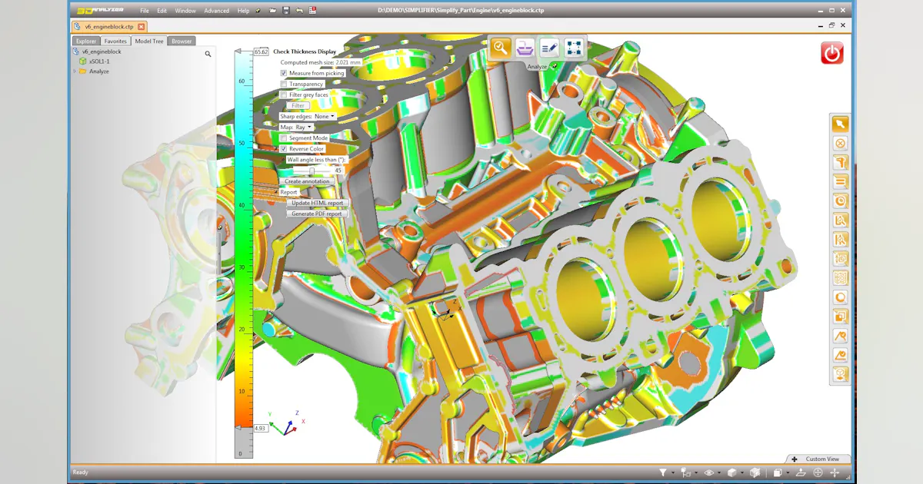Open the eye visibility dropdown in bottom bar
Screen dimensions: 923x484
[x=719, y=472]
